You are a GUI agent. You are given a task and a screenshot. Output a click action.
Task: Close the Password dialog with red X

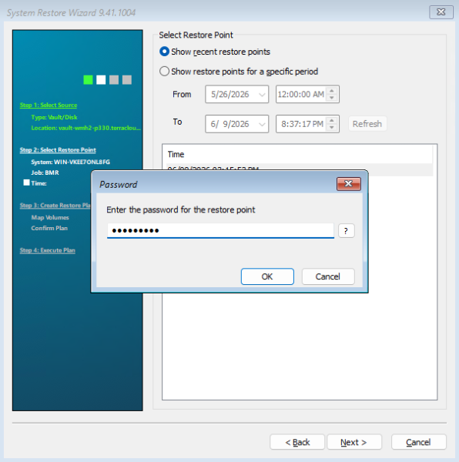[349, 184]
